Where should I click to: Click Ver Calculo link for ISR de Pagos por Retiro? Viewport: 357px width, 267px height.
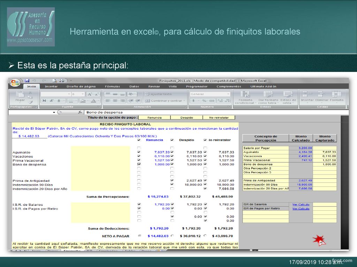pyautogui.click(x=301, y=209)
